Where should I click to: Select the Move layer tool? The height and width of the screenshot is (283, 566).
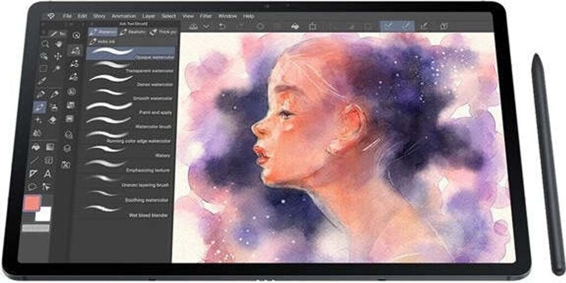click(x=58, y=56)
